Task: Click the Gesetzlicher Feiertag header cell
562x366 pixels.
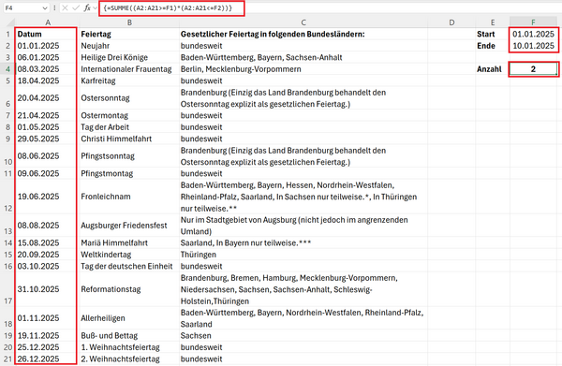Action: tap(303, 34)
